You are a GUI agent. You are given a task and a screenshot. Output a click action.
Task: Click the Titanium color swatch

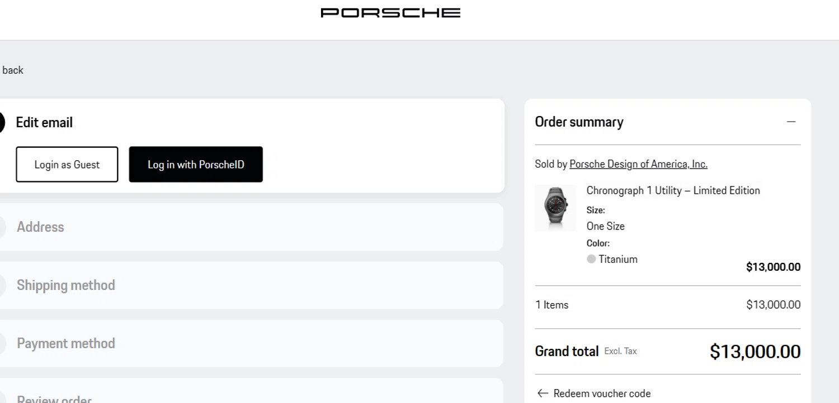click(591, 259)
